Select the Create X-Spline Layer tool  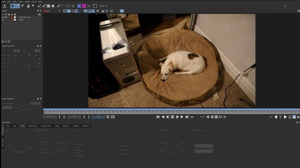[39, 6]
